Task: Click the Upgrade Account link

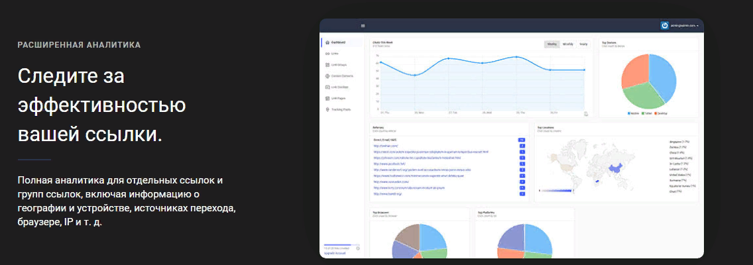Action: click(x=335, y=253)
